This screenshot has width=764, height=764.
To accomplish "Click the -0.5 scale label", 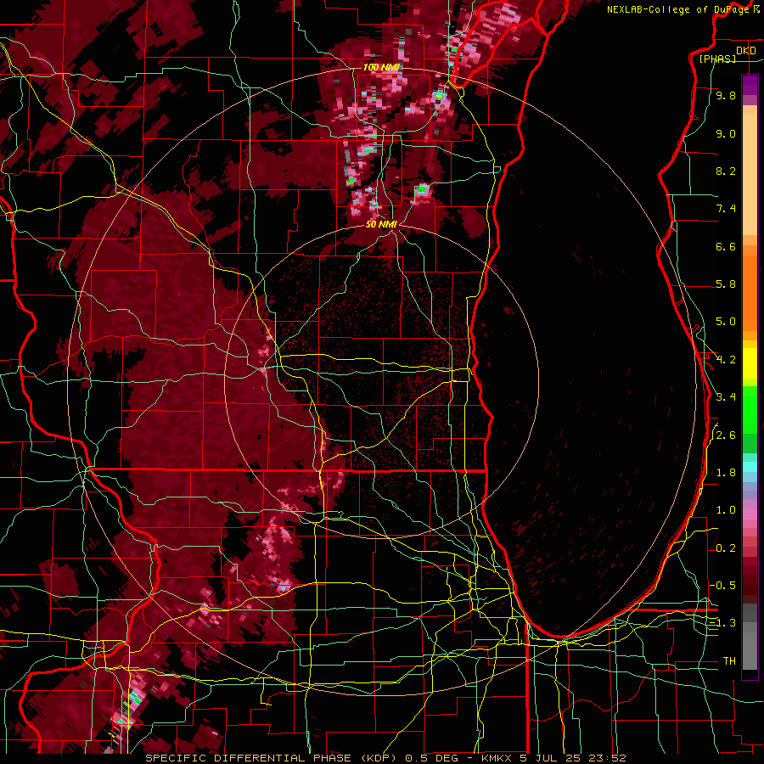I will coord(723,586).
